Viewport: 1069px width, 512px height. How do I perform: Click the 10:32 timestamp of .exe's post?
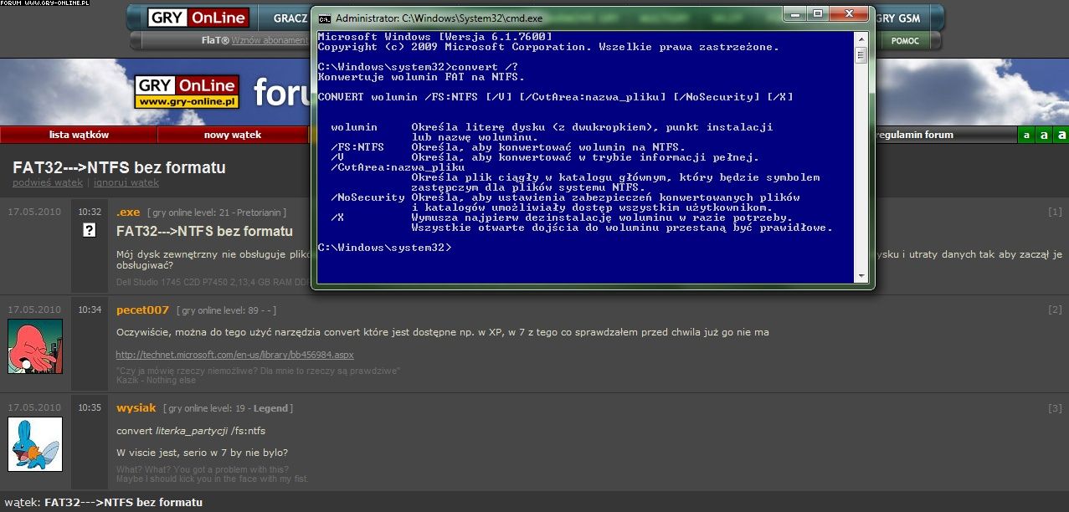point(90,212)
